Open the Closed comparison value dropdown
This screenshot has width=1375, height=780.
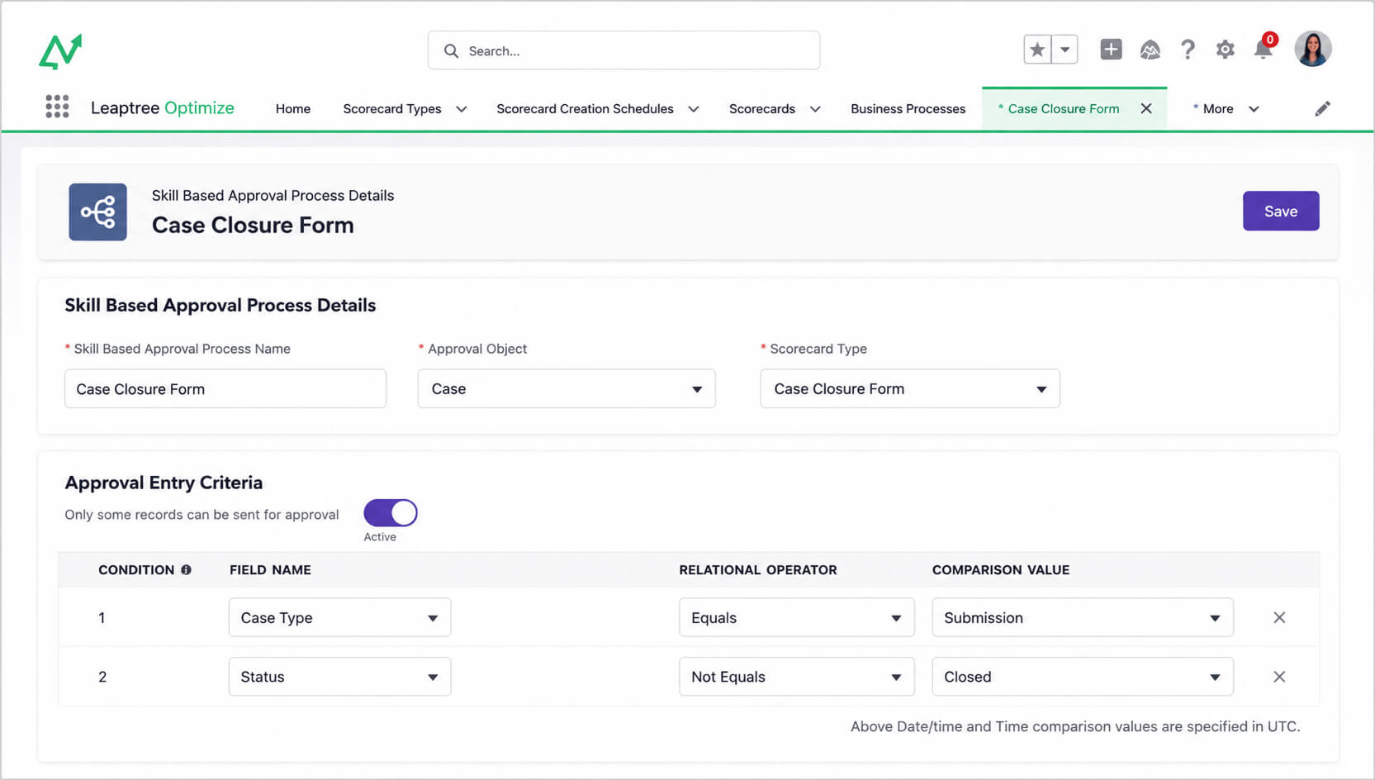(1083, 677)
